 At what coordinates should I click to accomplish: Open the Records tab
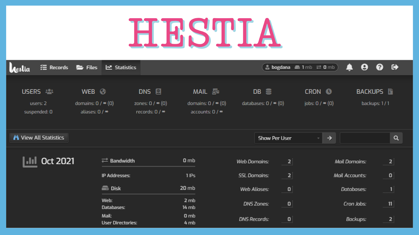point(54,68)
